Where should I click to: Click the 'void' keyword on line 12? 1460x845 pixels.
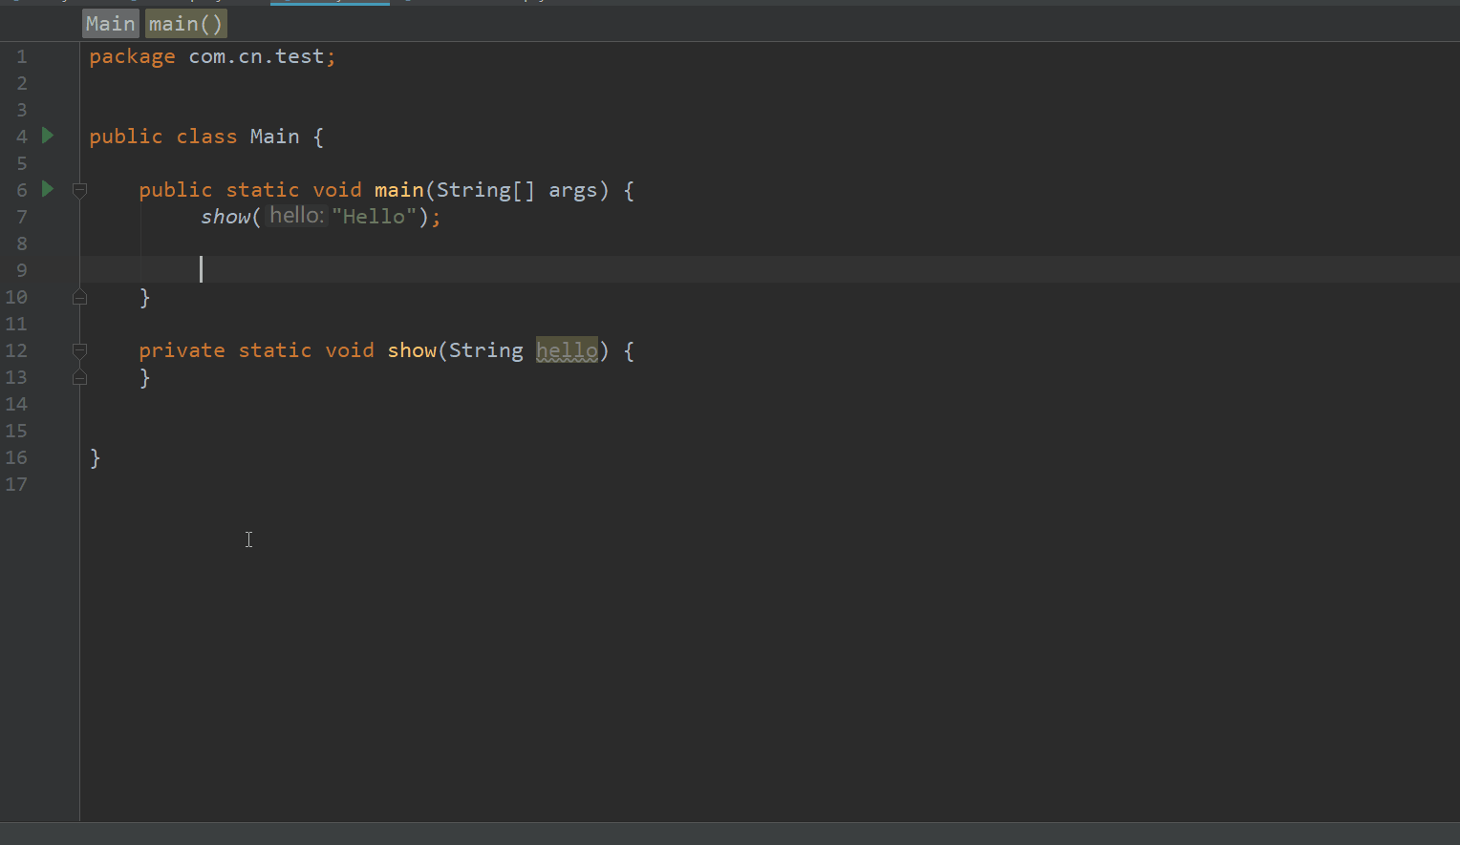point(350,350)
